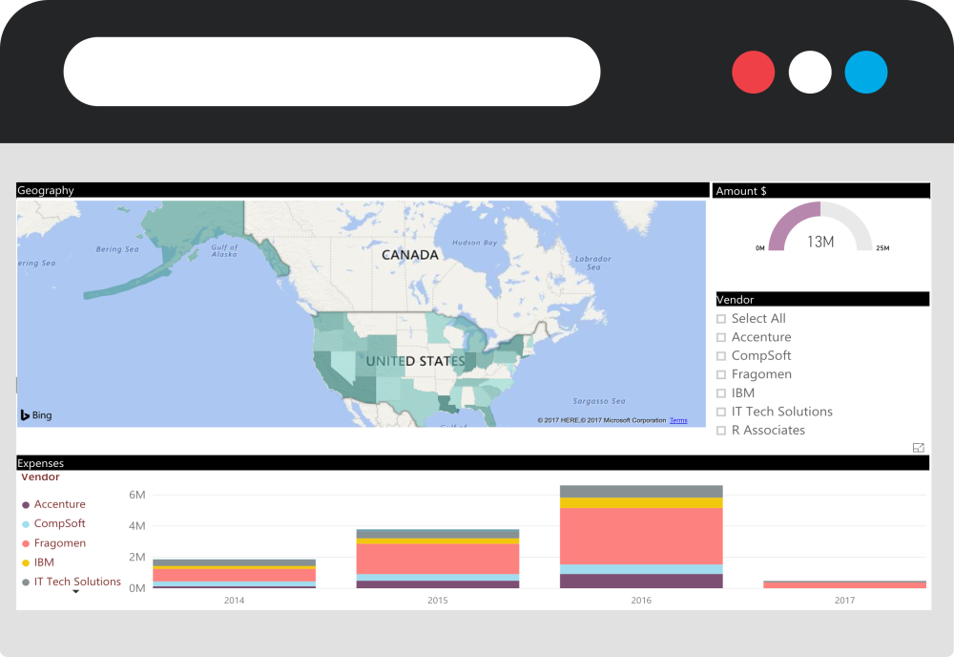Viewport: 954px width, 657px height.
Task: Check the Select All vendor checkbox
Action: (721, 319)
